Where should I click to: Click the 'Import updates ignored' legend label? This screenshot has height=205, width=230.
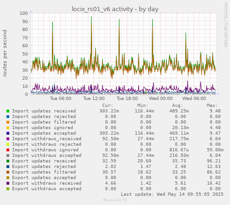click(x=43, y=128)
